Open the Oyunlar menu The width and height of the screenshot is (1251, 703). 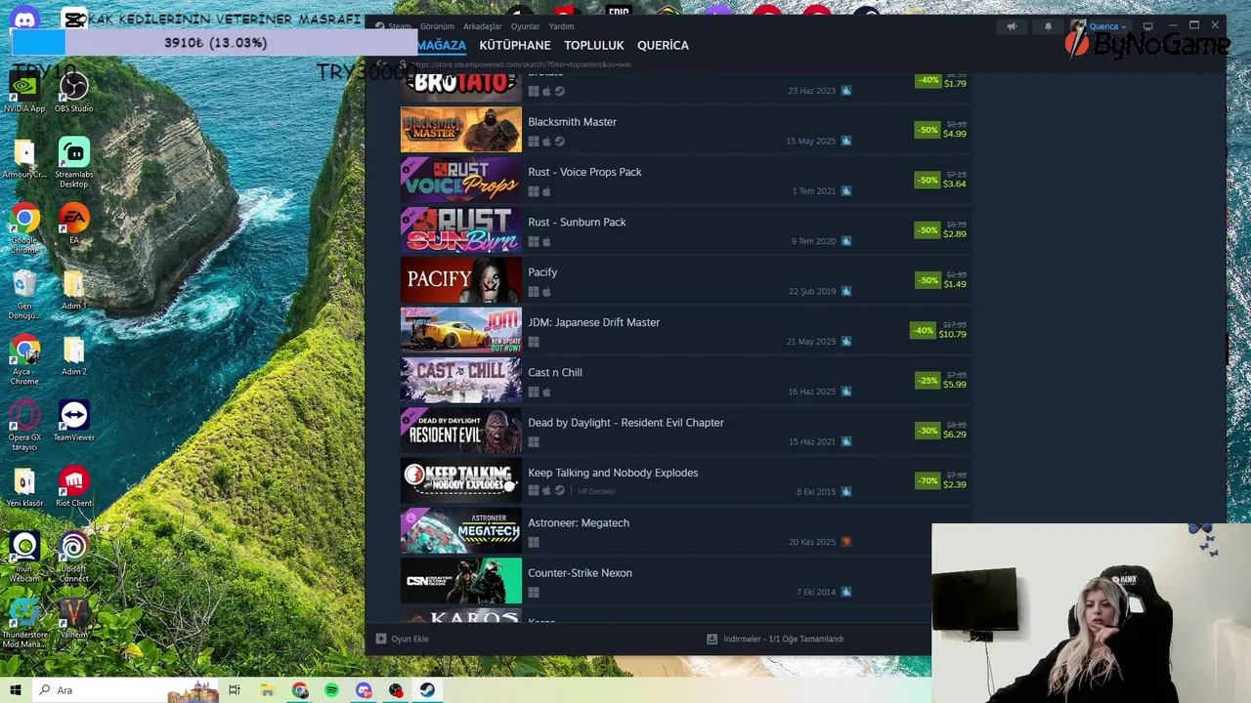[x=525, y=26]
